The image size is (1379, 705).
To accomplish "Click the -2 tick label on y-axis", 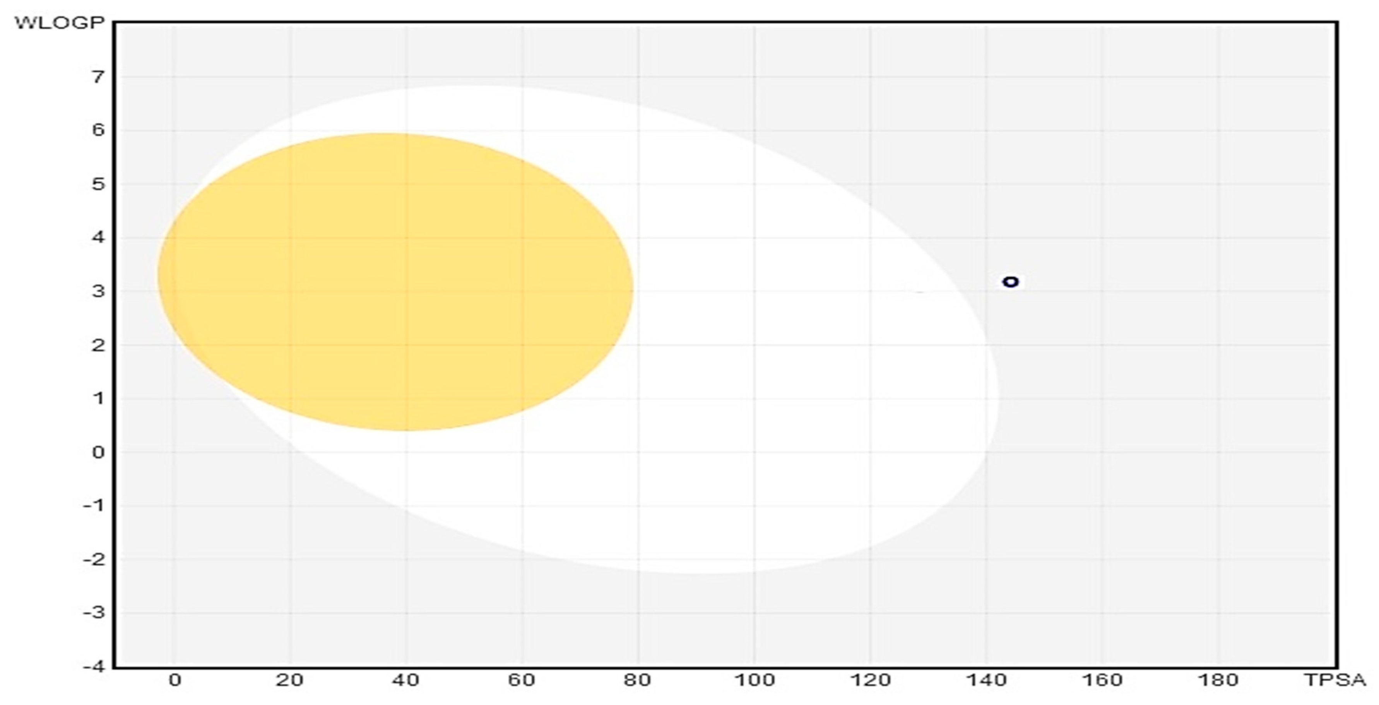I will pos(94,560).
